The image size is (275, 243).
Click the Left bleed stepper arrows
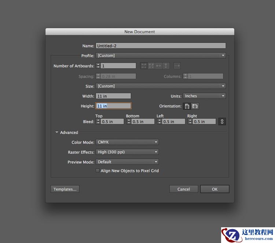[159, 121]
